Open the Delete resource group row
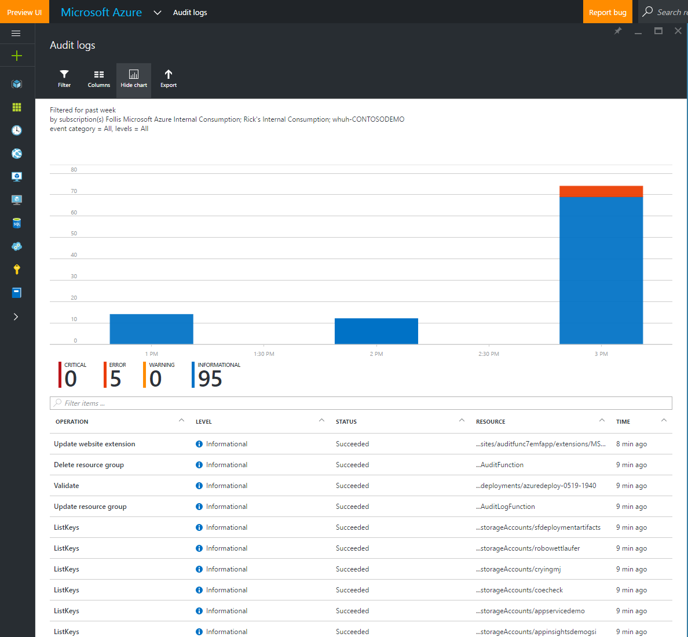The height and width of the screenshot is (637, 688). 361,465
